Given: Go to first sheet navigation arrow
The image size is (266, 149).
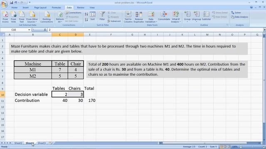Looking at the screenshot, I should (2, 143).
